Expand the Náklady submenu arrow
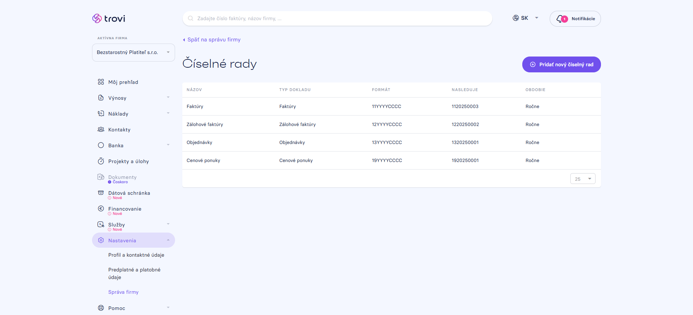The width and height of the screenshot is (693, 315). (168, 113)
